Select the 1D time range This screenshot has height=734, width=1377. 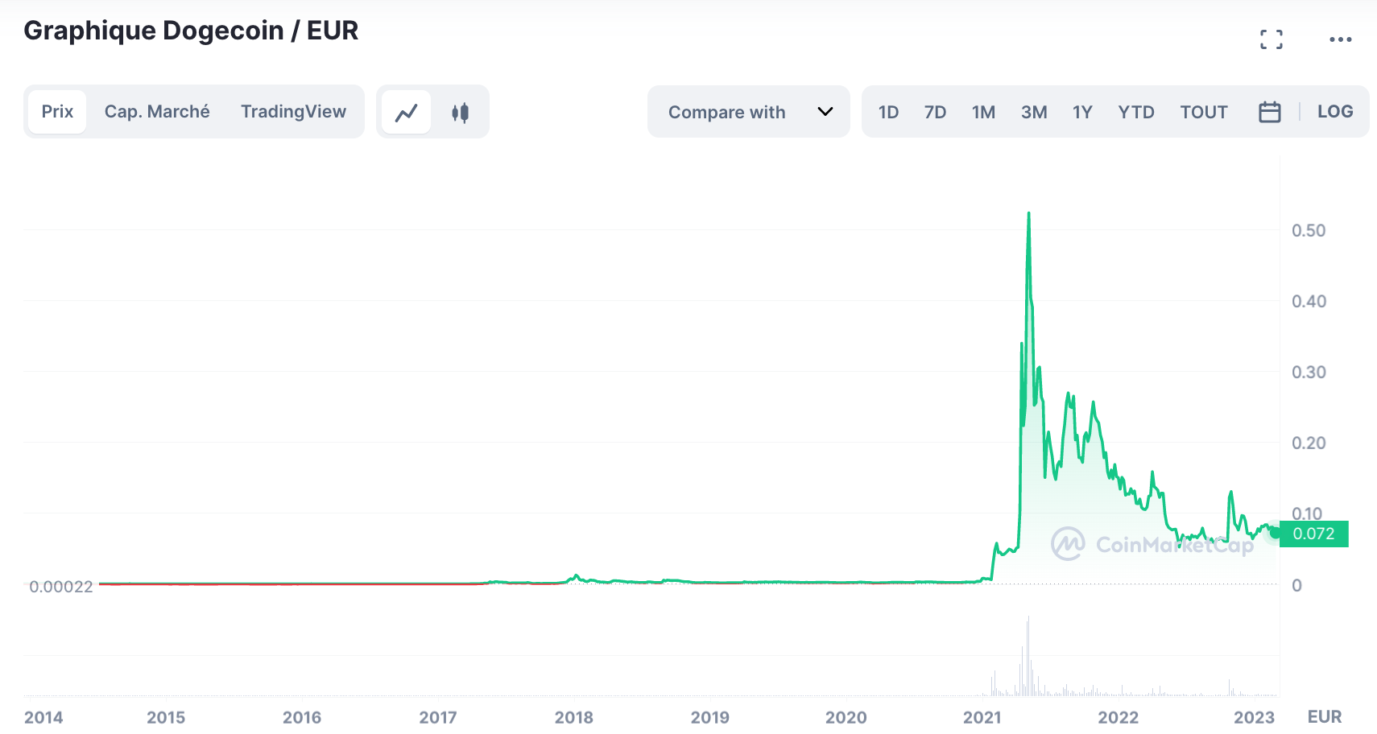point(888,112)
